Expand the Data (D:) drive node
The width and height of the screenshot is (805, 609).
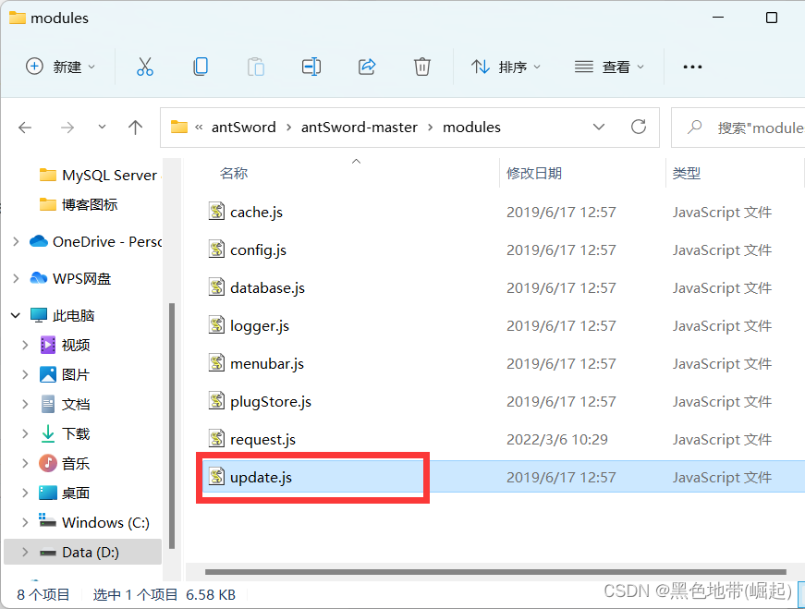25,552
